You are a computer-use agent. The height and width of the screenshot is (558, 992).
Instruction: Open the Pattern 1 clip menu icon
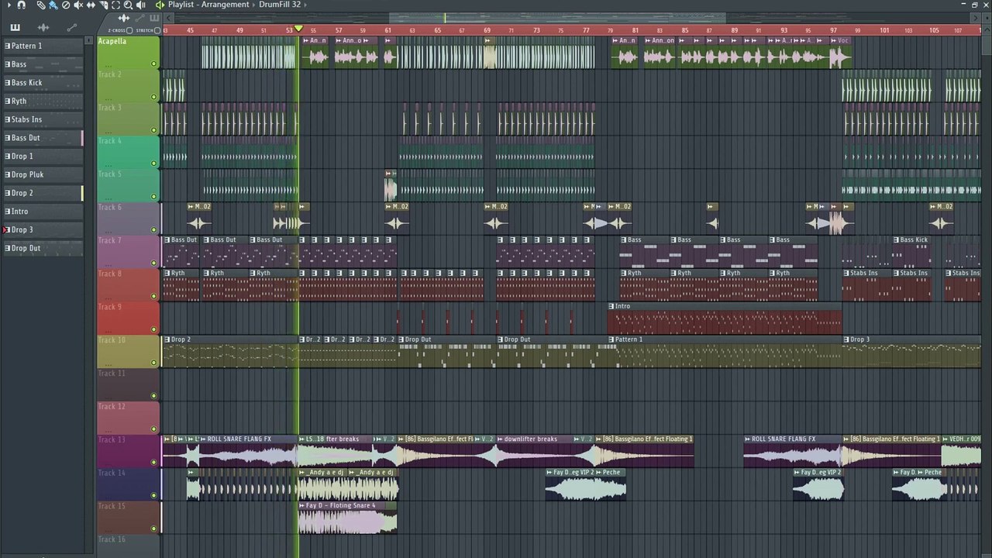611,339
